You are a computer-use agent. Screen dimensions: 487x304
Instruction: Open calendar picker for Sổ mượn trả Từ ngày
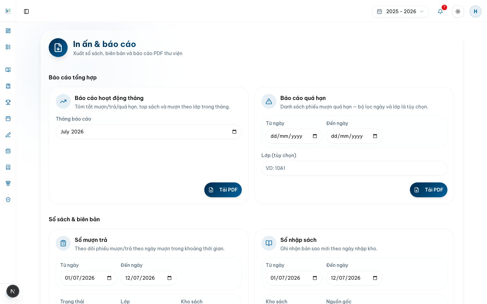coord(109,278)
